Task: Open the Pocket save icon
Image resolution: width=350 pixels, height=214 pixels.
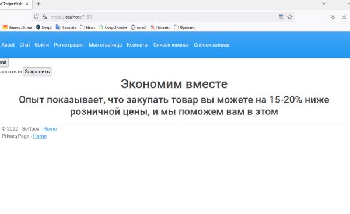Action: 333,17
